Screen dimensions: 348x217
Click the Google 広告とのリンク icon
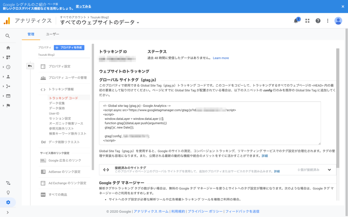[43, 160]
